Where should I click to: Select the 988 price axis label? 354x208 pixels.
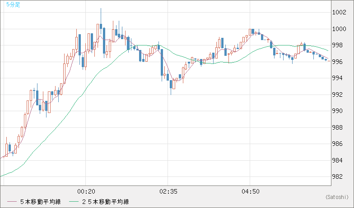coord(337,127)
